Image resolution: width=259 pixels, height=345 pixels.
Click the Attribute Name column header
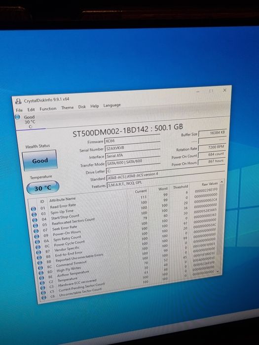pyautogui.click(x=62, y=200)
